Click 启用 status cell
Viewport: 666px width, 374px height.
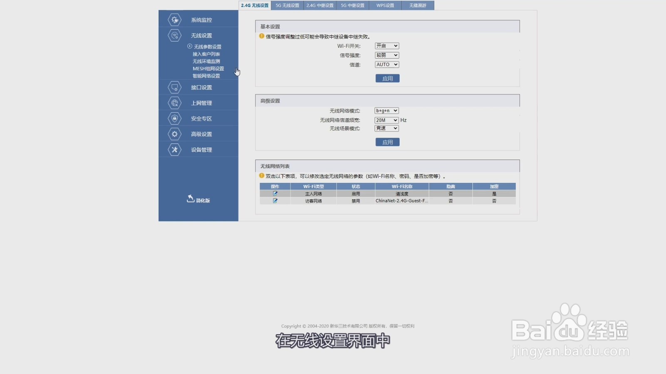(356, 194)
